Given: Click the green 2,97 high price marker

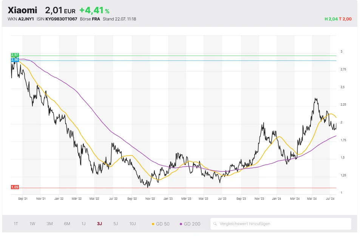Looking at the screenshot, I should (15, 55).
